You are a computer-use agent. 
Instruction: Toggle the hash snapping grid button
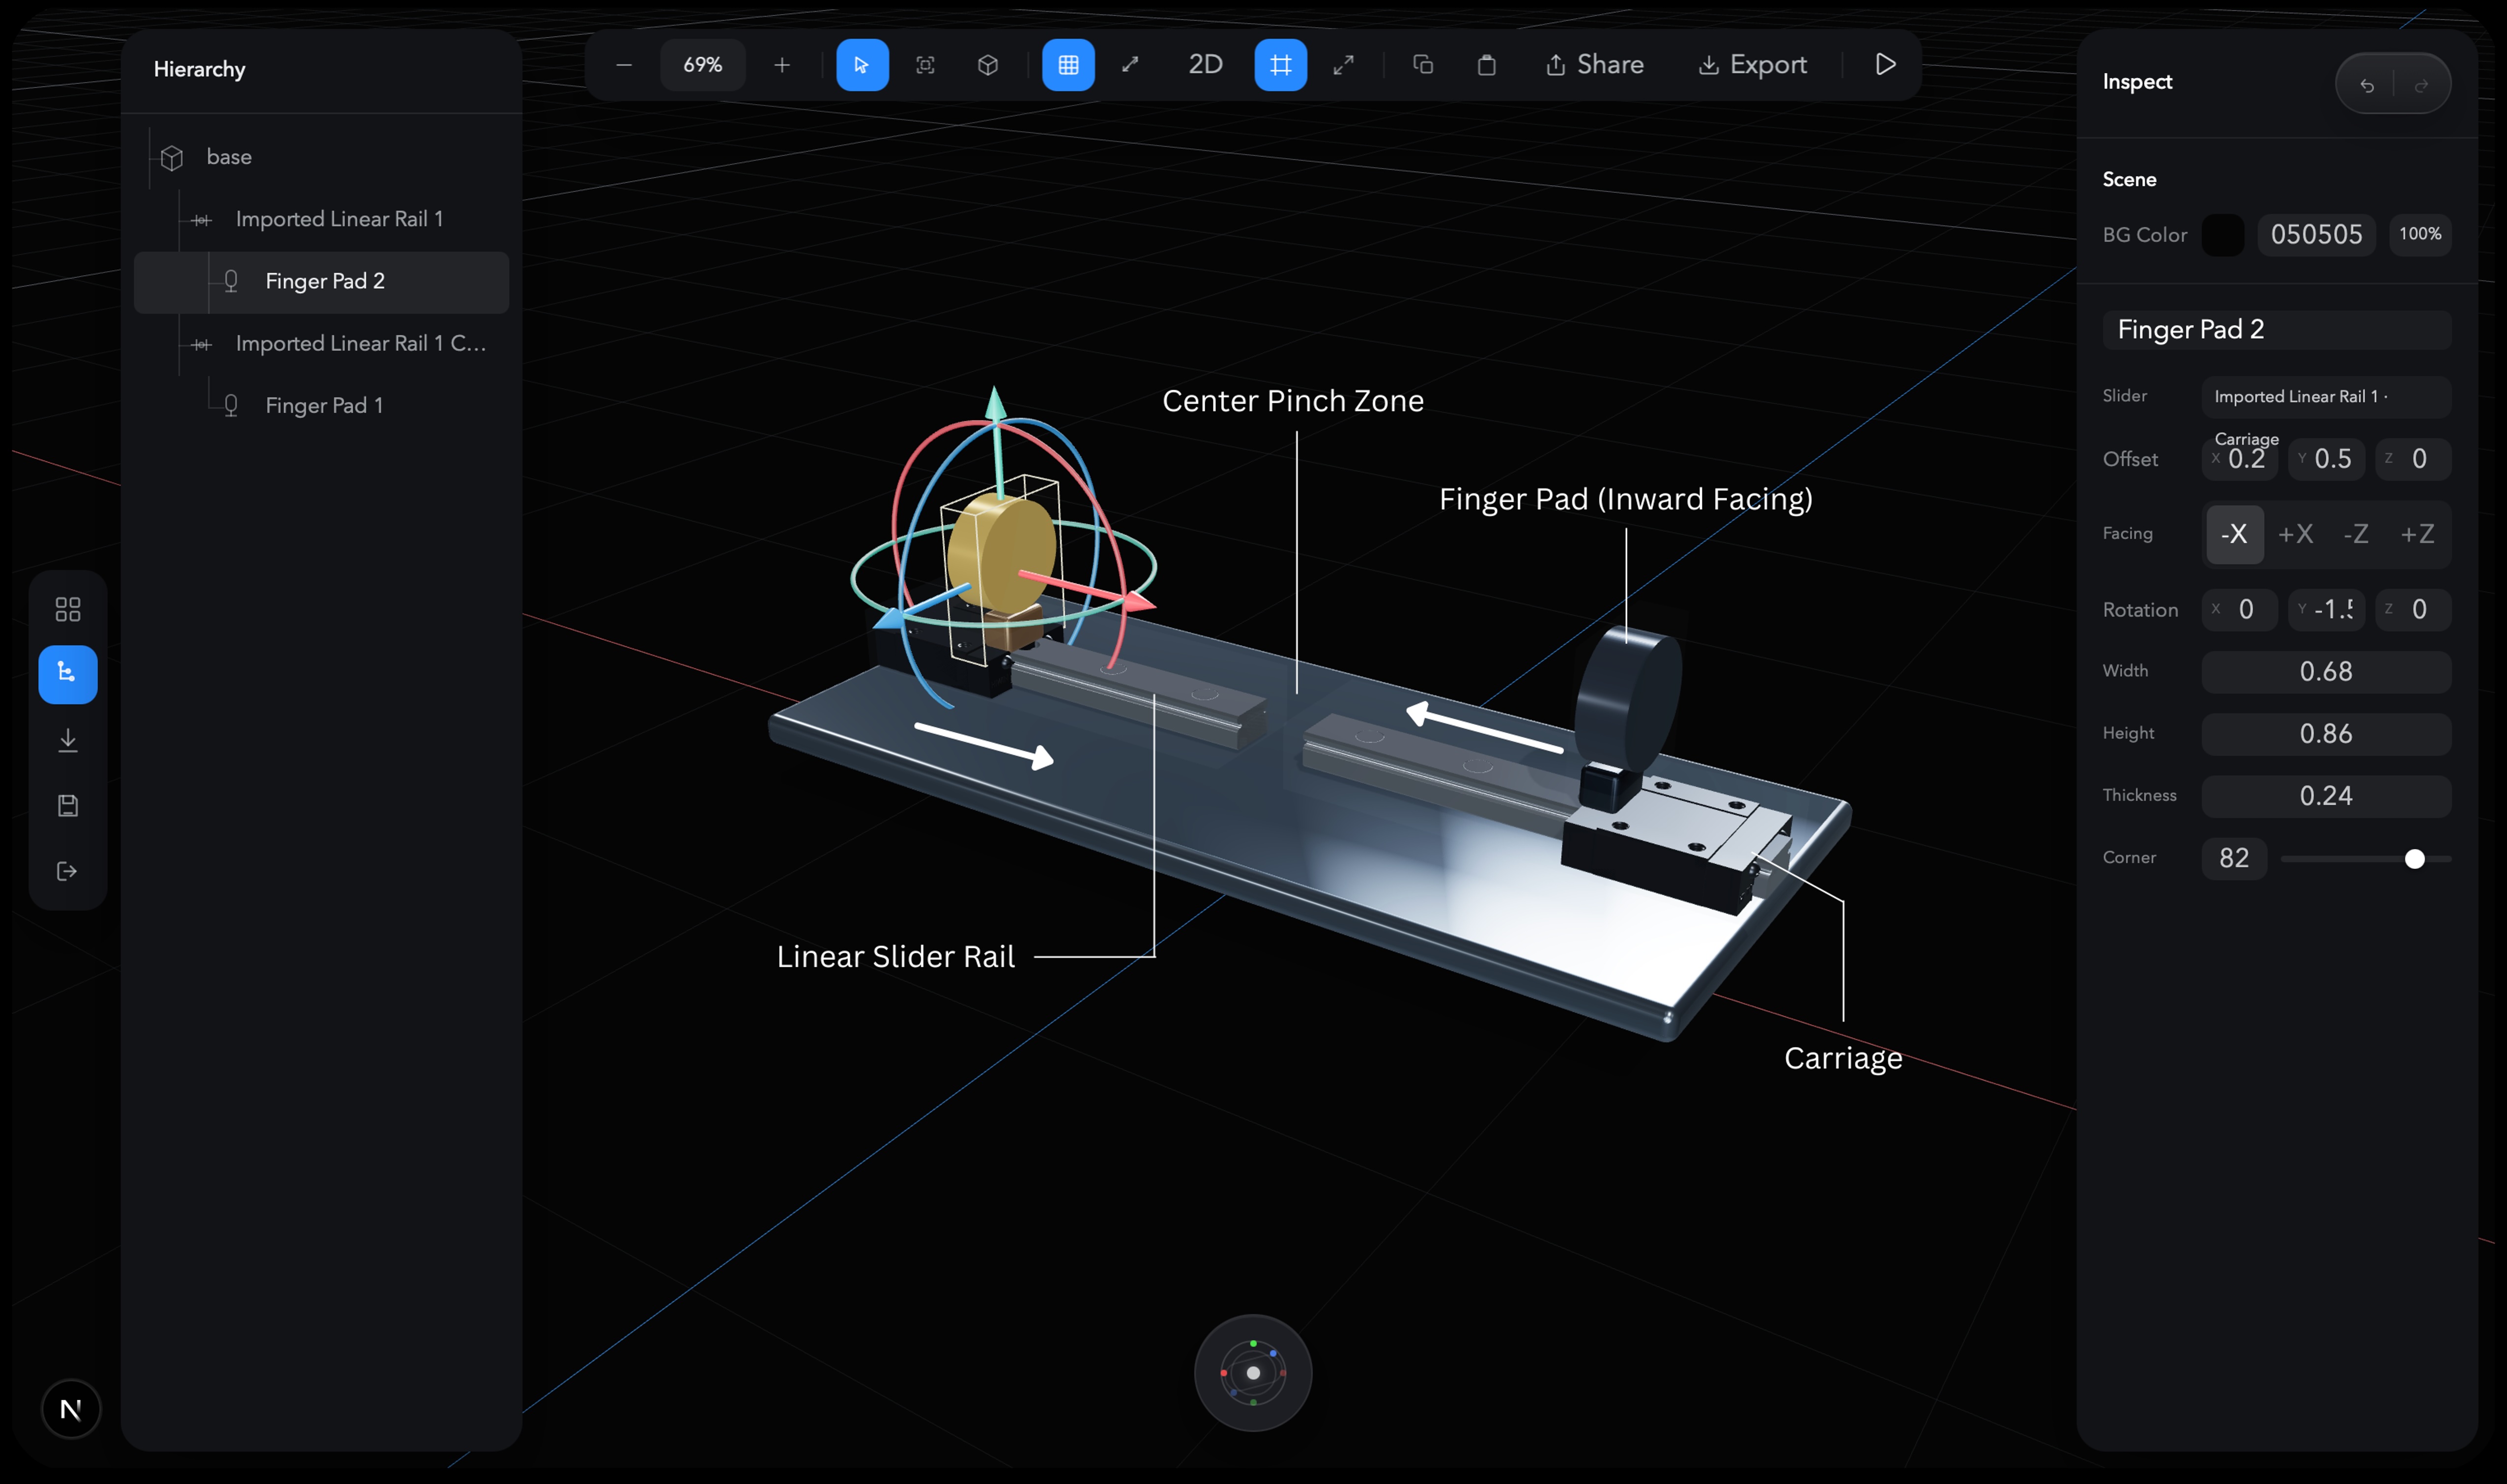1281,65
